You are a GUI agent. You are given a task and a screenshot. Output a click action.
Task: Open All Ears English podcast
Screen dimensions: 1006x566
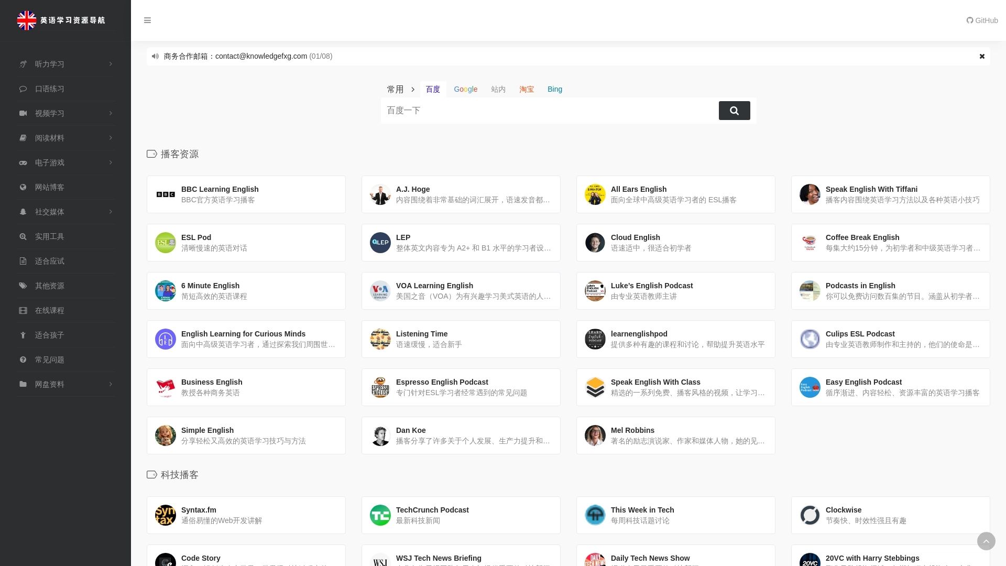tap(676, 194)
